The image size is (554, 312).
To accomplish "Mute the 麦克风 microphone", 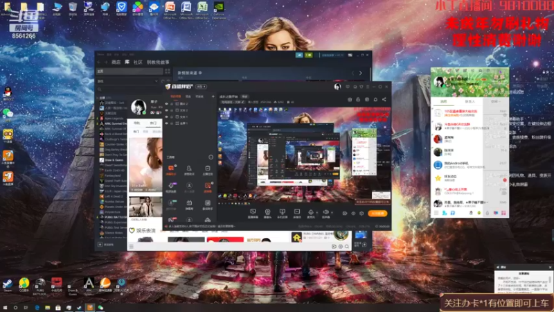I will [310, 214].
